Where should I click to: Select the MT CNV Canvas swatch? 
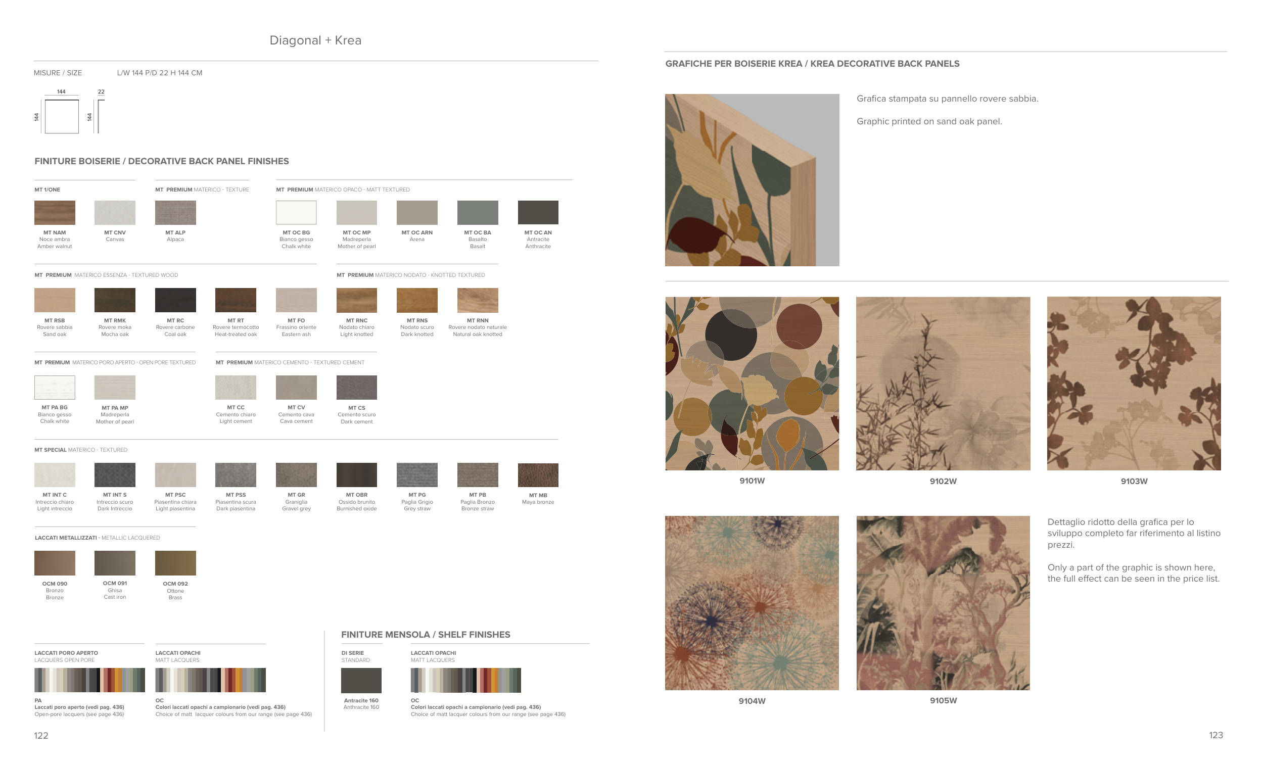115,213
